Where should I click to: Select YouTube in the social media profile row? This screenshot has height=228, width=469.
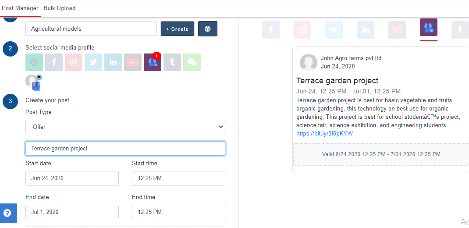point(133,62)
